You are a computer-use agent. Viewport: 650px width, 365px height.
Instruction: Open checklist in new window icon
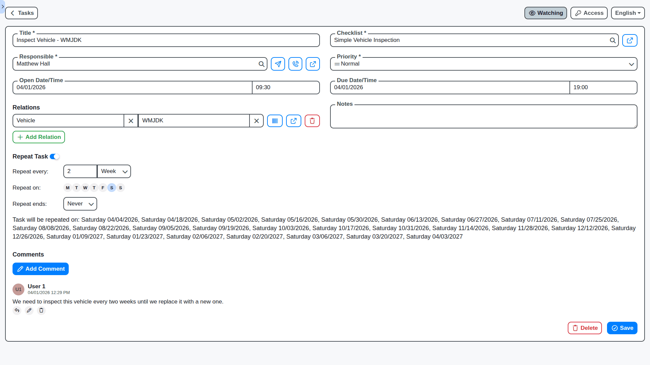click(630, 41)
